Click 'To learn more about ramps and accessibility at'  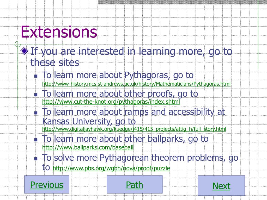point(133,112)
